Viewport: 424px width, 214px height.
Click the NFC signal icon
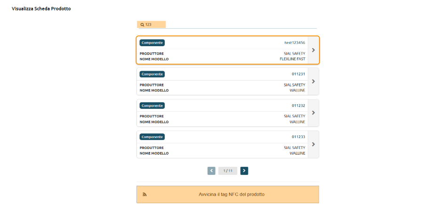(144, 195)
